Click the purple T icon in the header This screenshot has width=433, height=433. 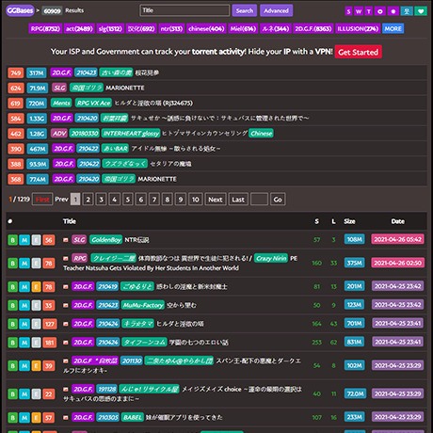369,11
